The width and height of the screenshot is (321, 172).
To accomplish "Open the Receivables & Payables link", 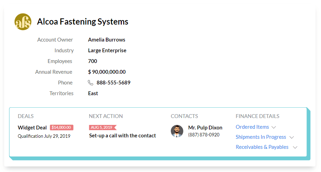I will tap(262, 147).
